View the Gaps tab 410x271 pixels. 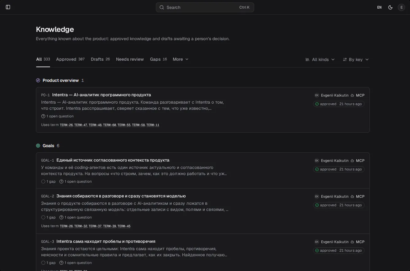pyautogui.click(x=158, y=59)
